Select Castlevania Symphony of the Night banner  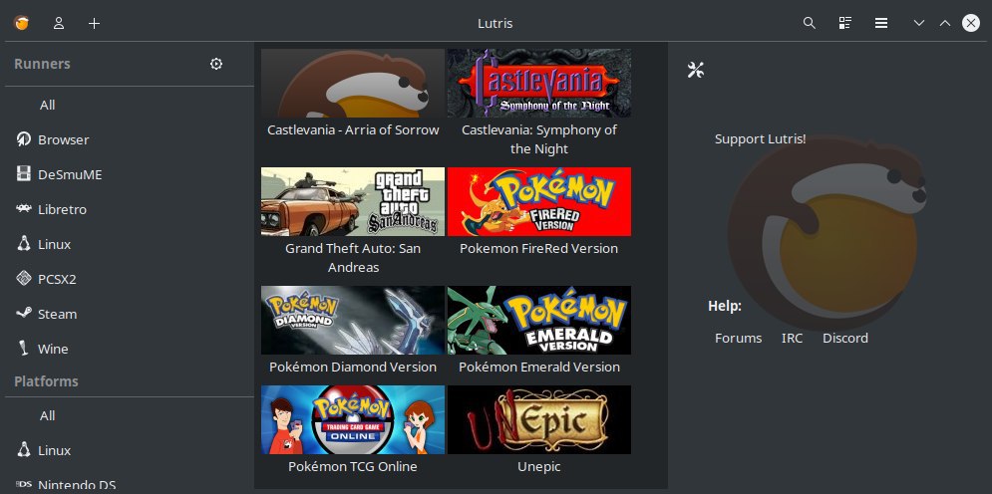[x=539, y=83]
